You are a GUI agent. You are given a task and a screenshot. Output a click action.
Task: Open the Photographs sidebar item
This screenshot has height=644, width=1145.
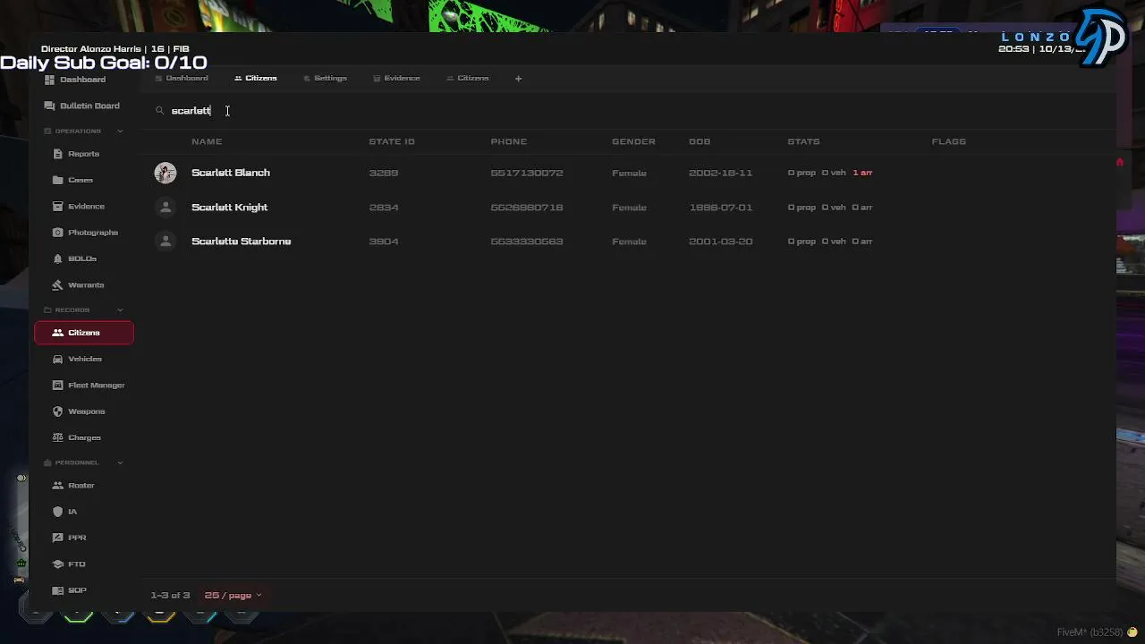[83, 233]
